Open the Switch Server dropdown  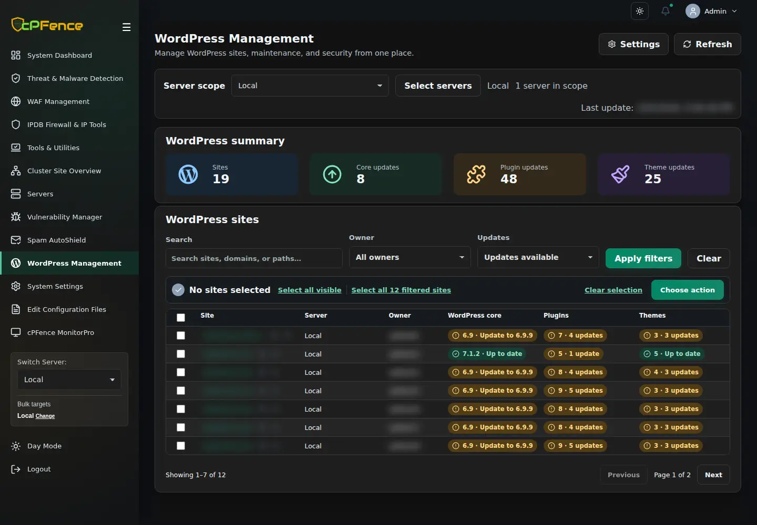pyautogui.click(x=69, y=380)
